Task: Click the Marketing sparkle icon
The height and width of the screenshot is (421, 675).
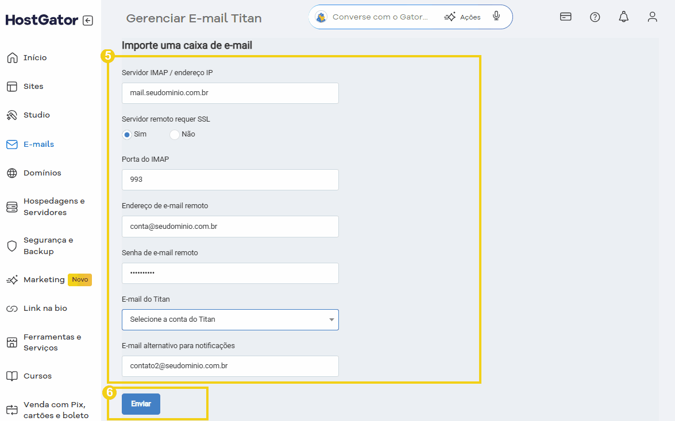Action: (x=12, y=280)
